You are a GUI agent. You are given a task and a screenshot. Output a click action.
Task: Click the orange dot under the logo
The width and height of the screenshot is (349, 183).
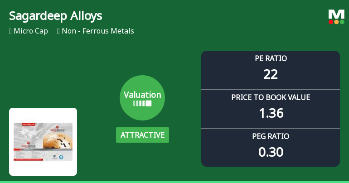336,22
